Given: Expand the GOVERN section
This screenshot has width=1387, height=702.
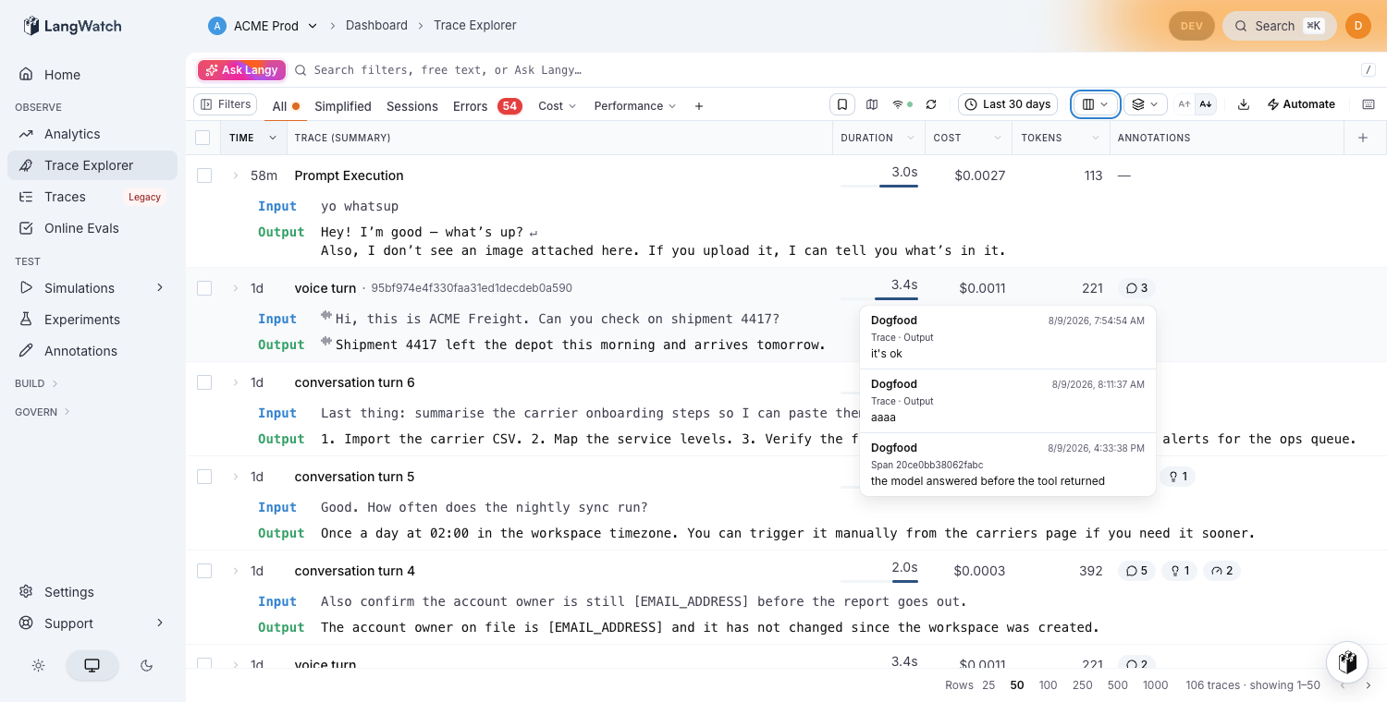Looking at the screenshot, I should (43, 412).
